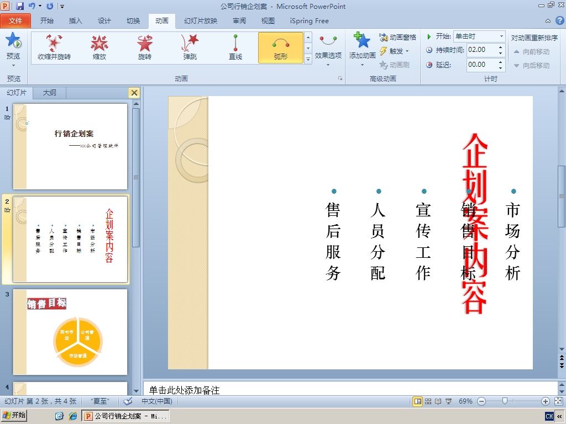Click the 预览 preview animation star icon

[x=13, y=40]
